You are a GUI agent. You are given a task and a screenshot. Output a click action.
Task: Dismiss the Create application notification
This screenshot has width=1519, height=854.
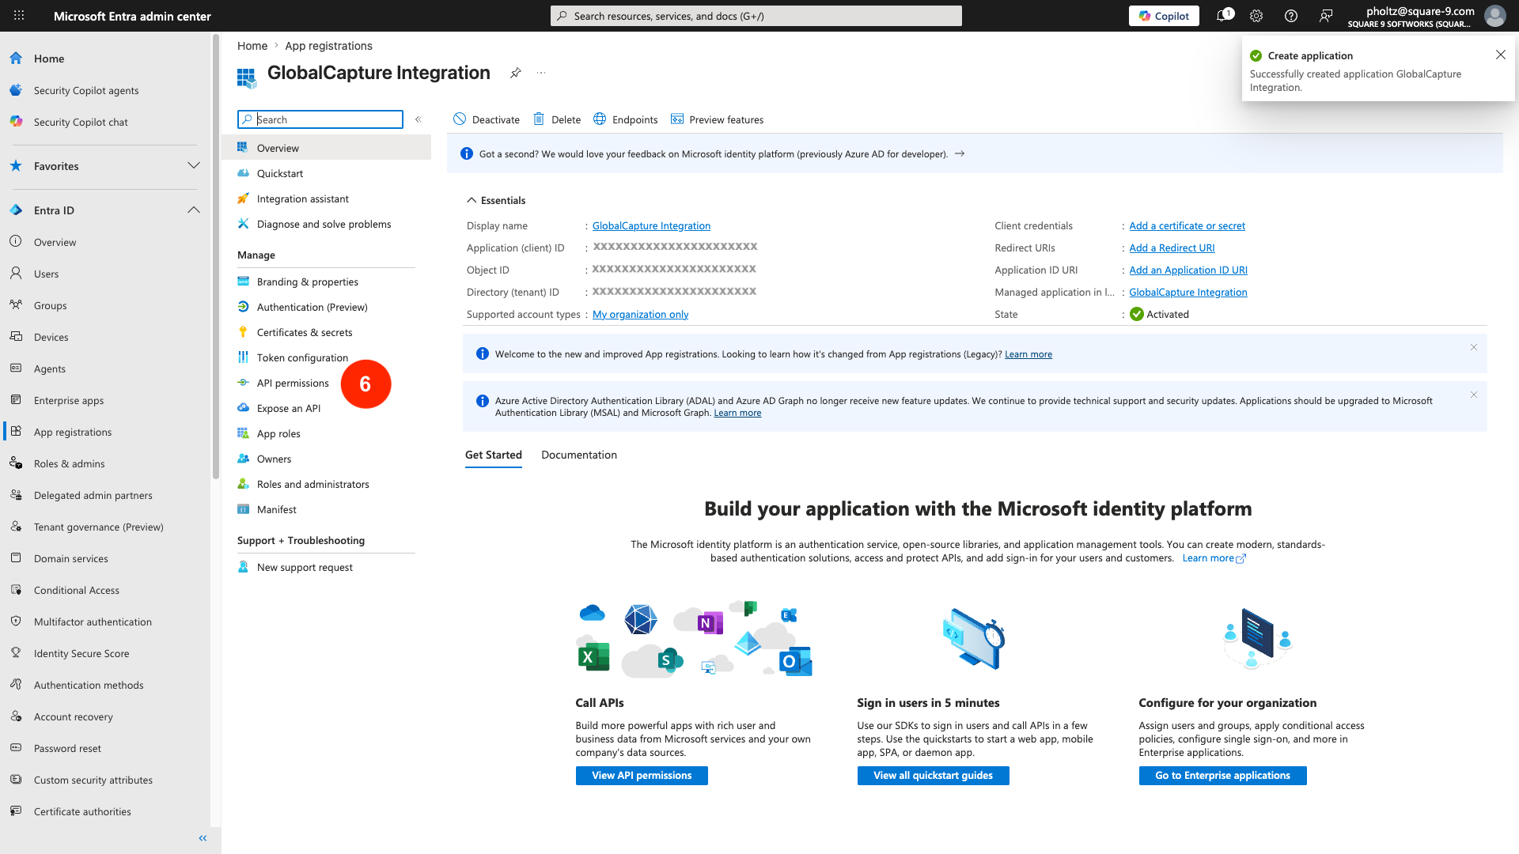pyautogui.click(x=1501, y=55)
